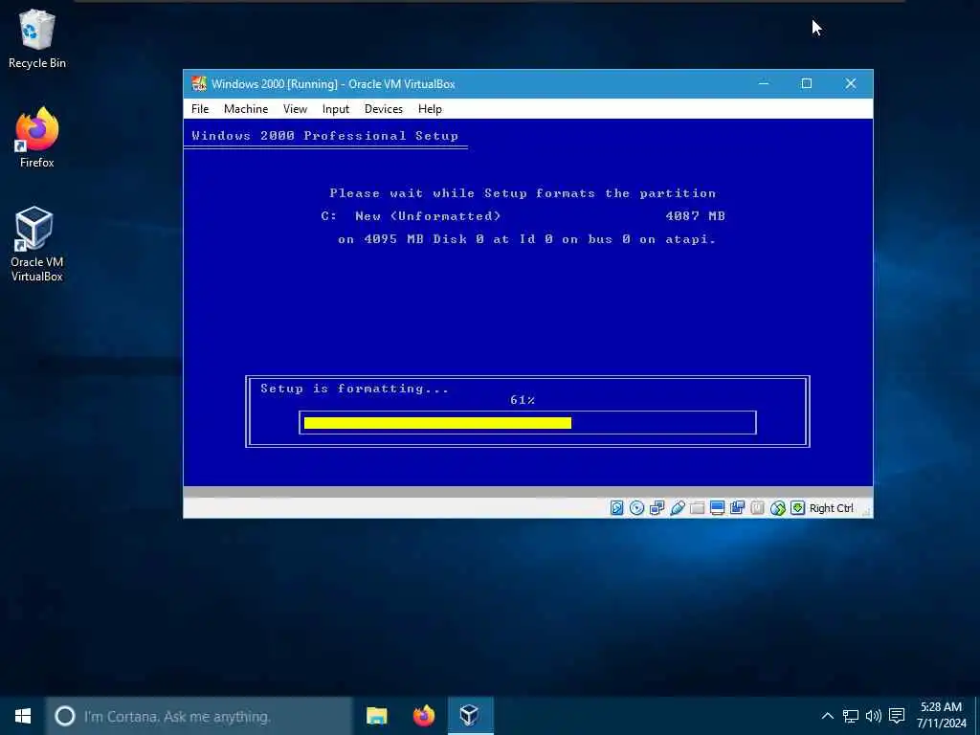980x735 pixels.
Task: Click the shared folders status icon
Action: coord(697,508)
